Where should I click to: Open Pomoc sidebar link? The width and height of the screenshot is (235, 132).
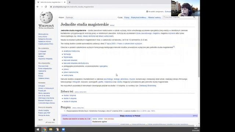(41, 76)
